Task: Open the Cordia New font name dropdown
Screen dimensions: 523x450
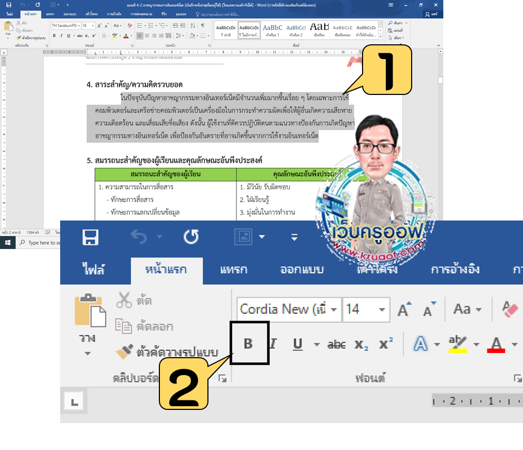Action: (334, 310)
